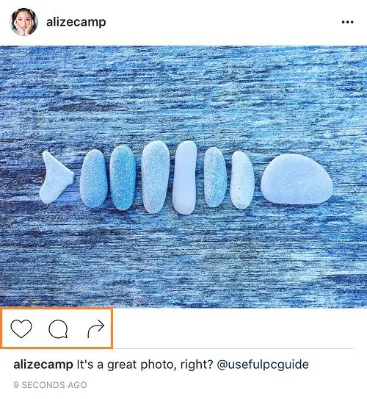
Task: Click the light blue pebble beside the tail stone
Action: [x=93, y=179]
